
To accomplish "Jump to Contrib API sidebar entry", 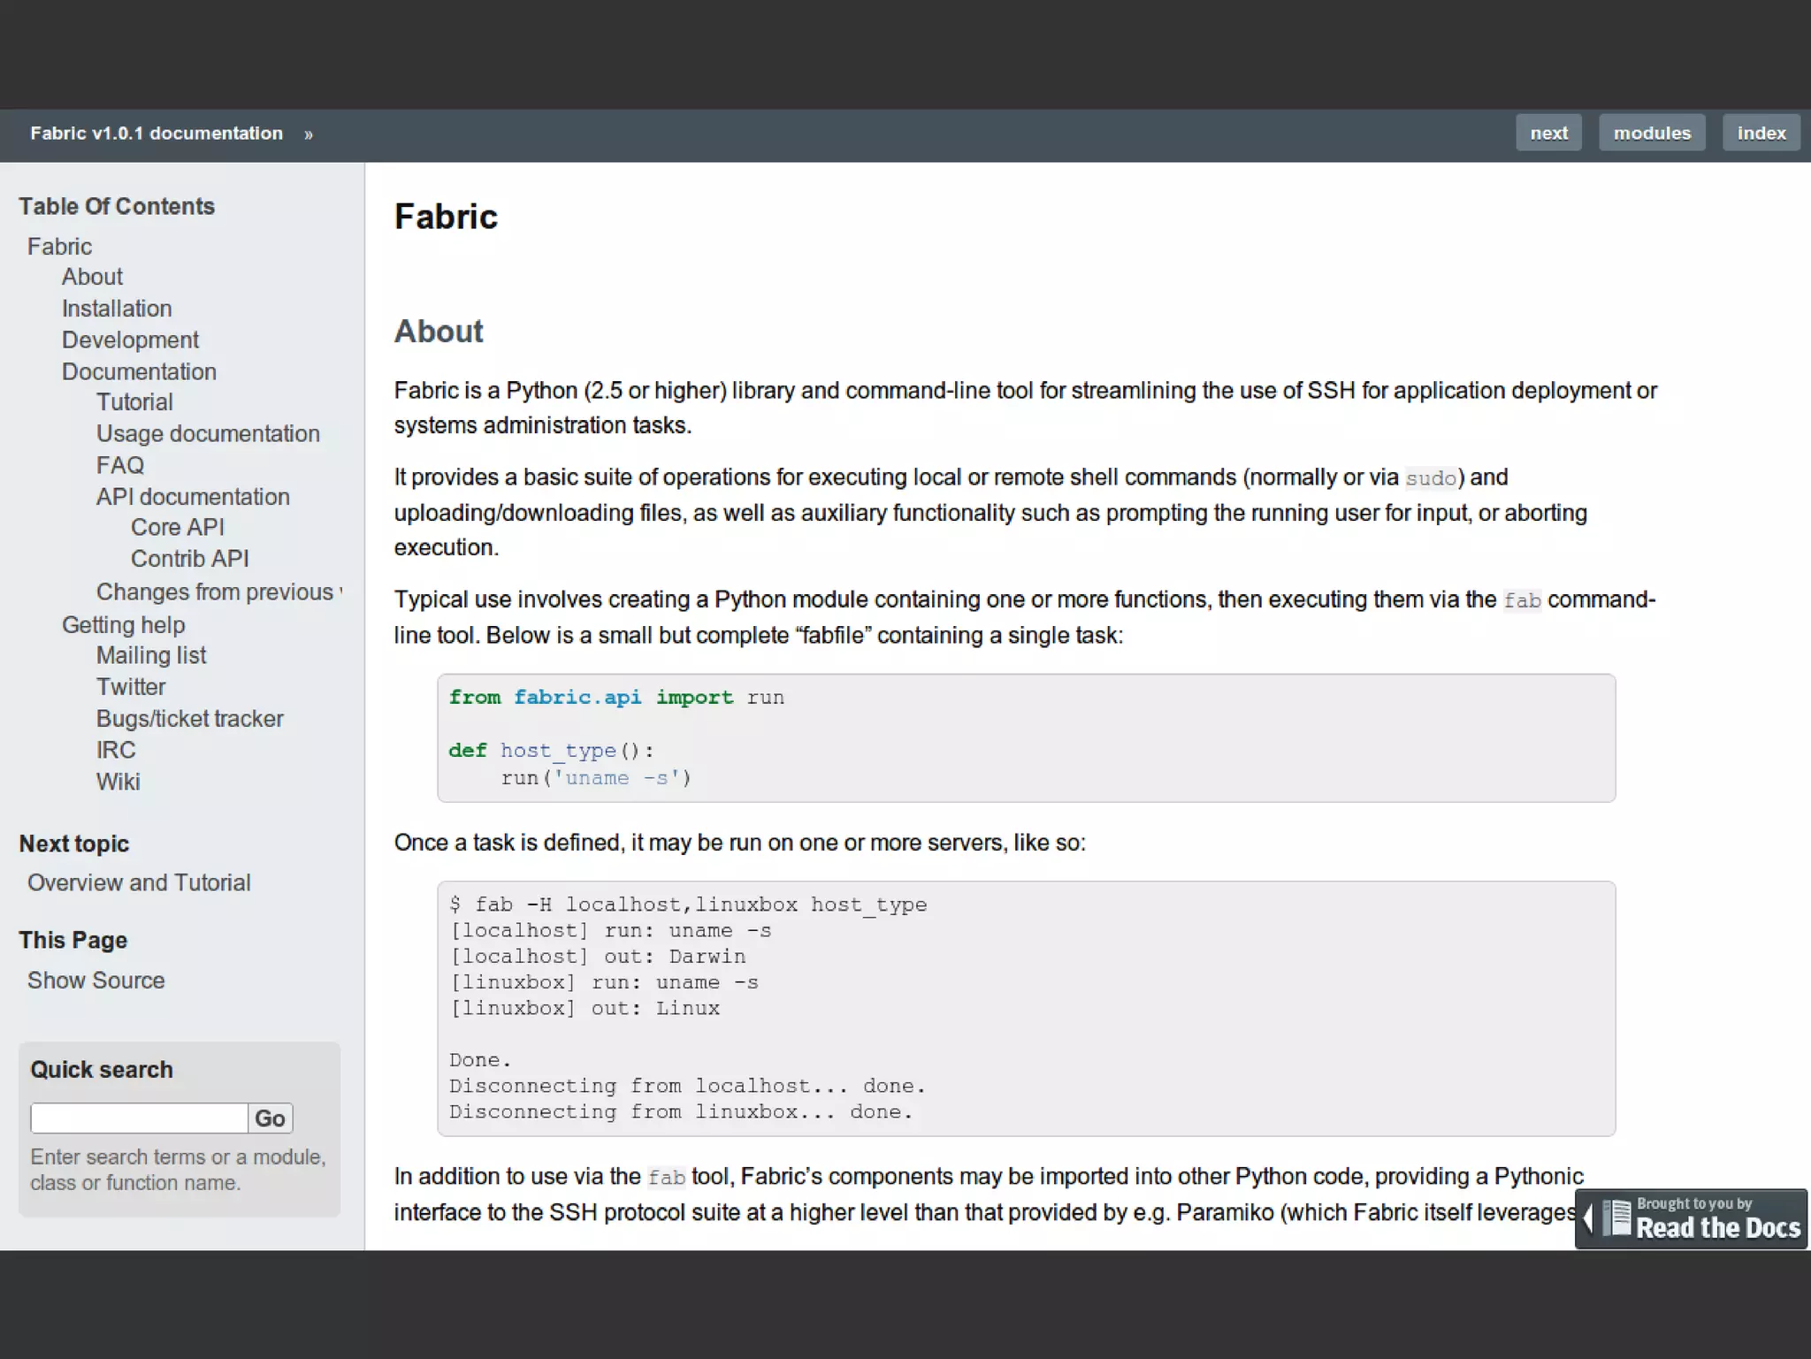I will click(190, 559).
